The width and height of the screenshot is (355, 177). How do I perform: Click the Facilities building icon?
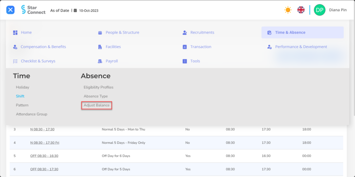[100, 47]
